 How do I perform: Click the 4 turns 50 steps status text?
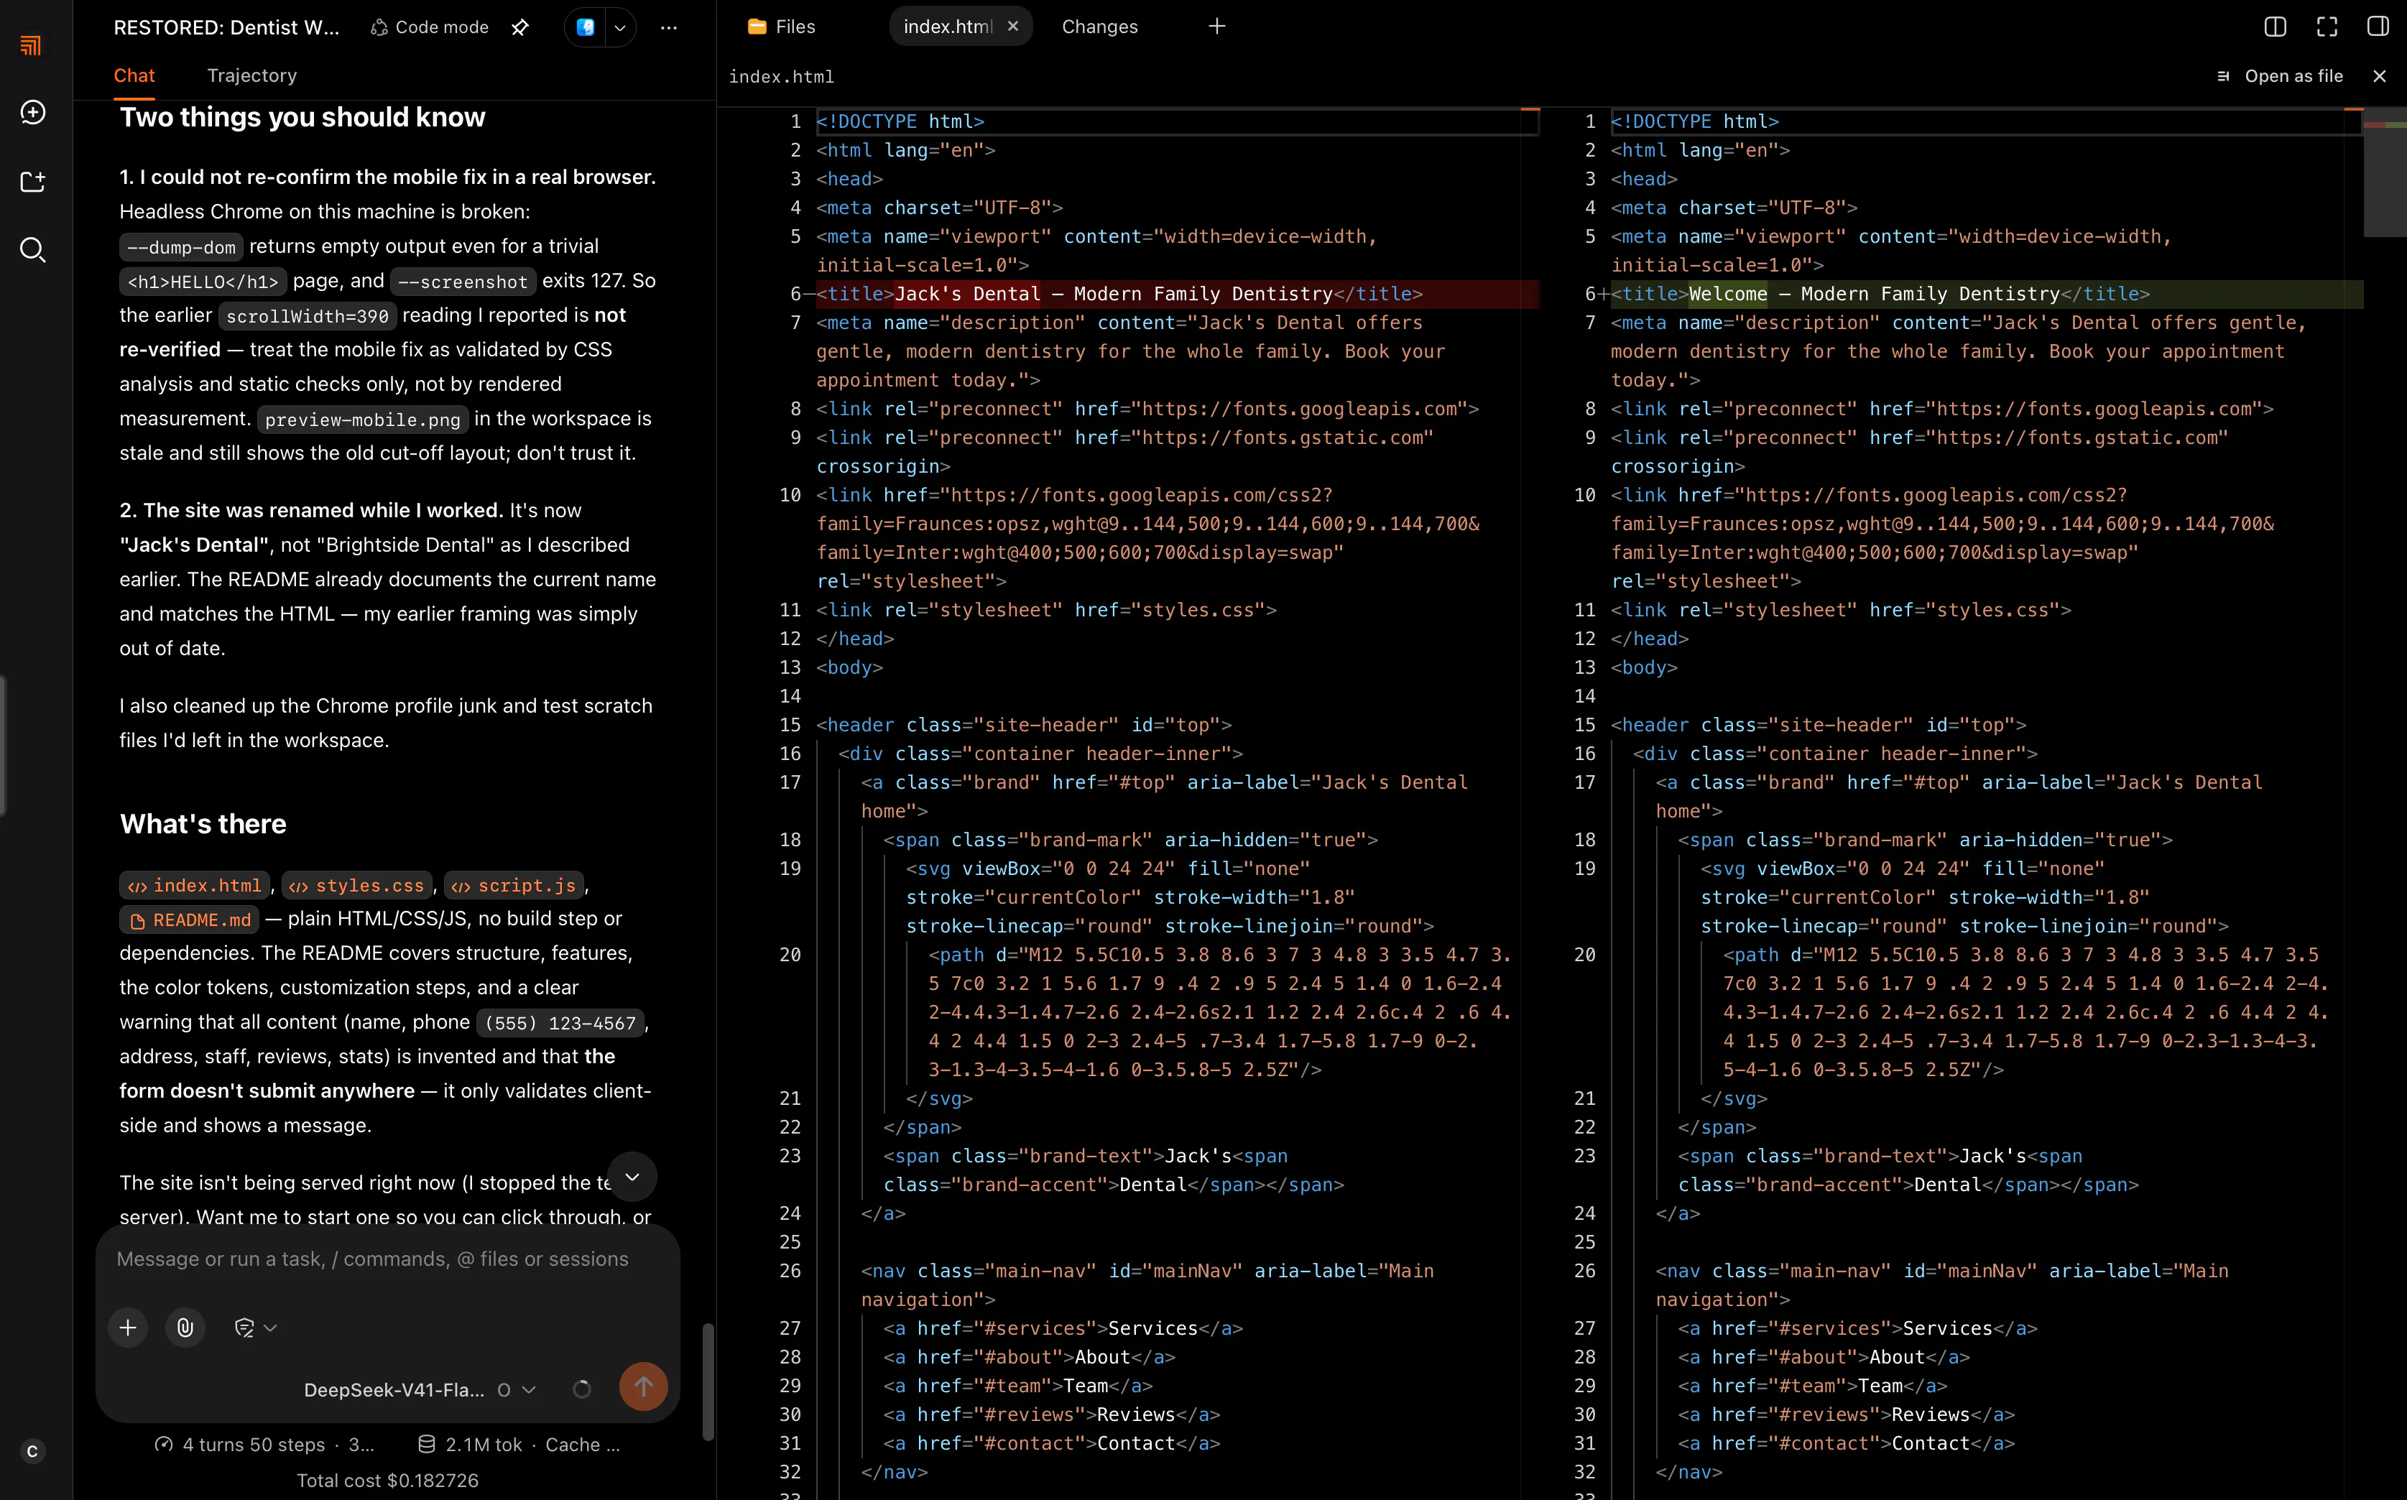point(254,1445)
